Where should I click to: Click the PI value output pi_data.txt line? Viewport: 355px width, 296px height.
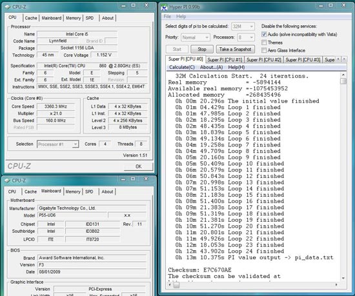tap(254, 257)
